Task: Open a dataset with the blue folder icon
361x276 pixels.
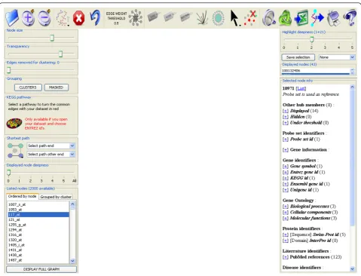Action: point(12,17)
